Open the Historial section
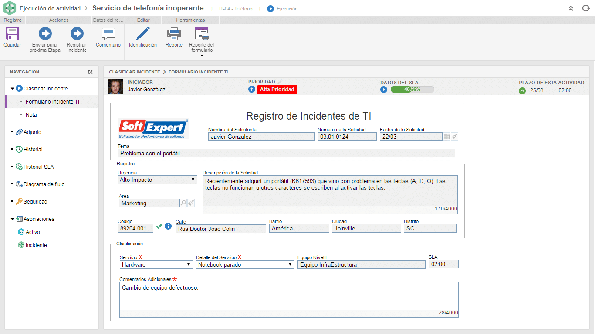595x334 pixels. pos(29,150)
